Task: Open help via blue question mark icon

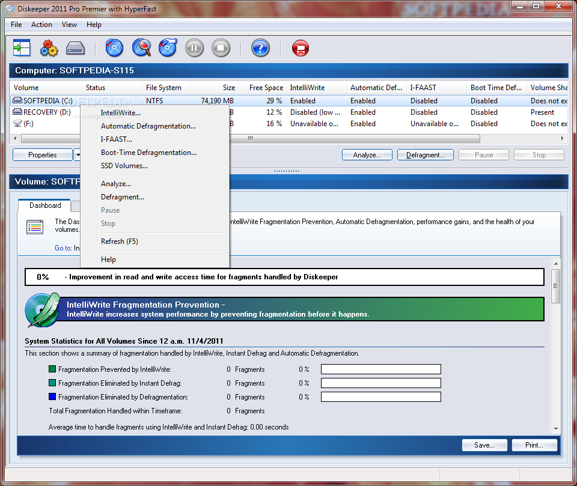Action: pos(260,48)
